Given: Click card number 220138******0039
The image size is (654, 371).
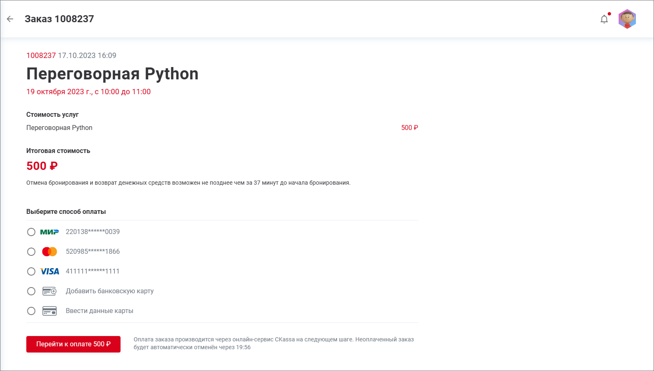Looking at the screenshot, I should 93,232.
